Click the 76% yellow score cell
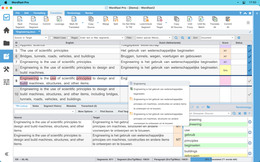Image resolution: width=260 pixels, height=162 pixels. point(225,70)
